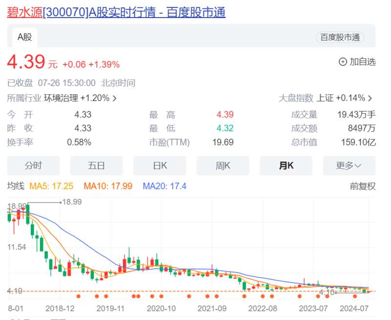Viewport: 391px width, 320px height.
Task: Click the 均线 label
Action: [16, 186]
